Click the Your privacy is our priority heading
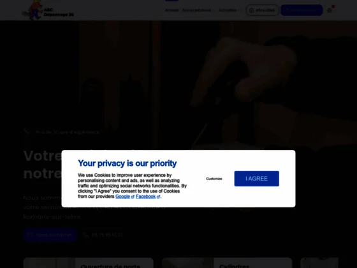This screenshot has width=357, height=268. (127, 163)
